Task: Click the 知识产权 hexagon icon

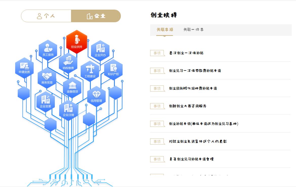Action: (x=113, y=69)
